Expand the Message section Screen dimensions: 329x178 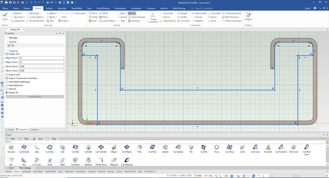(x=7, y=38)
